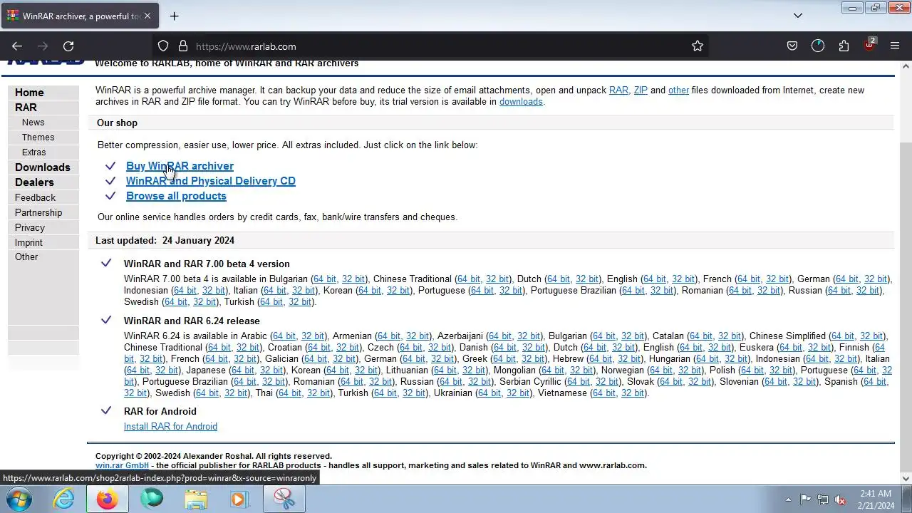
Task: Open RAR in the sidebar menu
Action: 26,108
